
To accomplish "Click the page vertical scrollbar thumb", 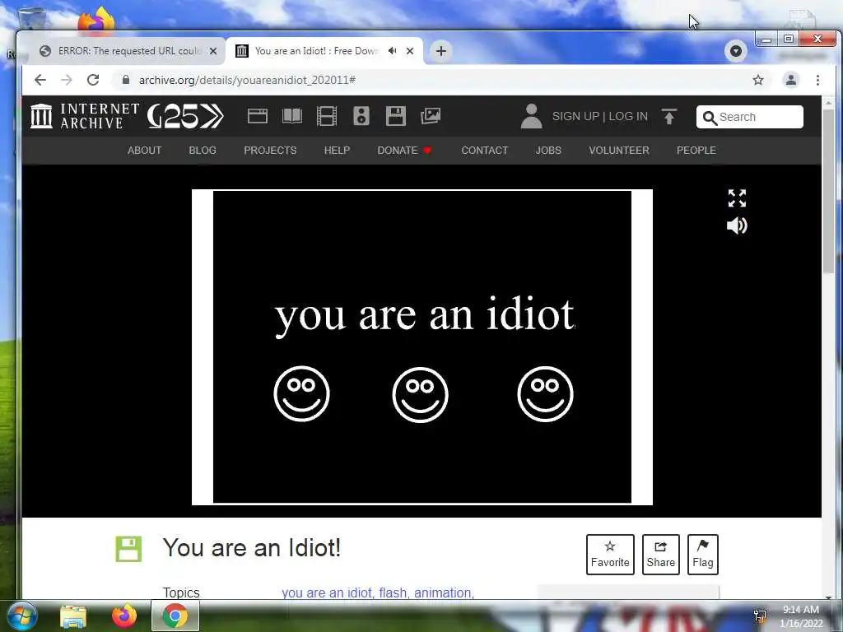I will pos(828,191).
